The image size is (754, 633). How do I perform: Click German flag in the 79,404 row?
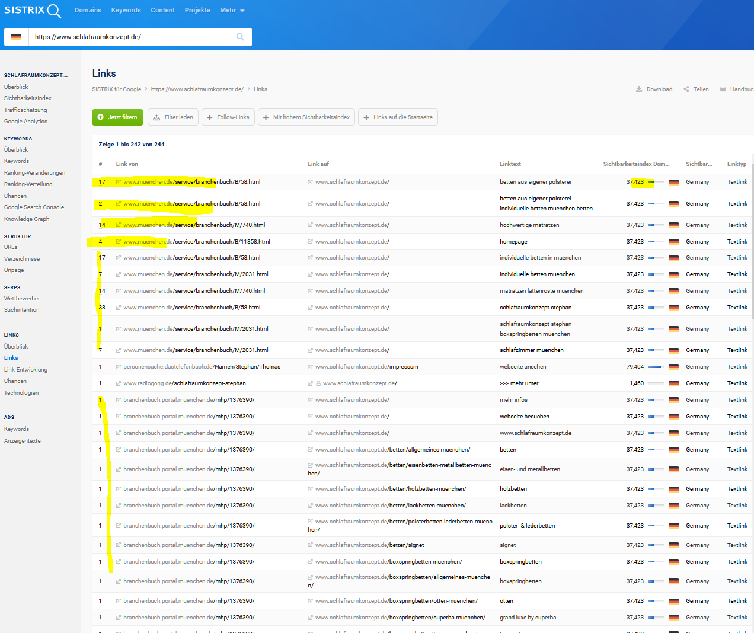[673, 367]
